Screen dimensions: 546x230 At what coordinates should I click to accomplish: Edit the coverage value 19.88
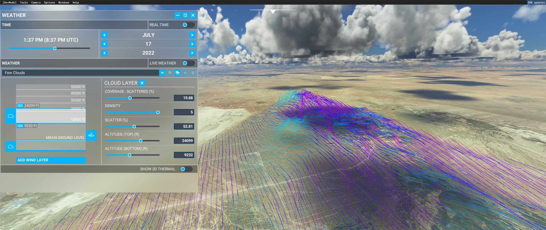point(184,98)
